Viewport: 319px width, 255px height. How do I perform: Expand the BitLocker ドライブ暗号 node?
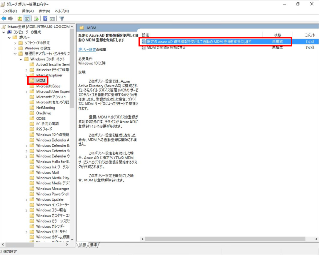point(27,70)
